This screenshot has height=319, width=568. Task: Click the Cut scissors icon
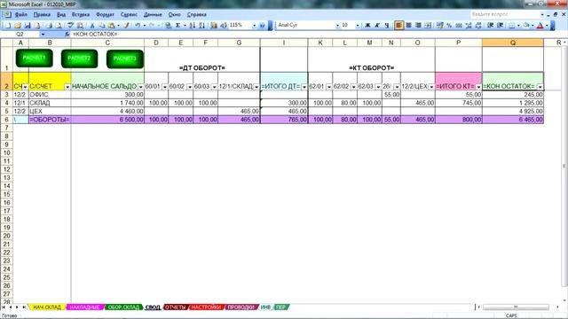(x=92, y=26)
